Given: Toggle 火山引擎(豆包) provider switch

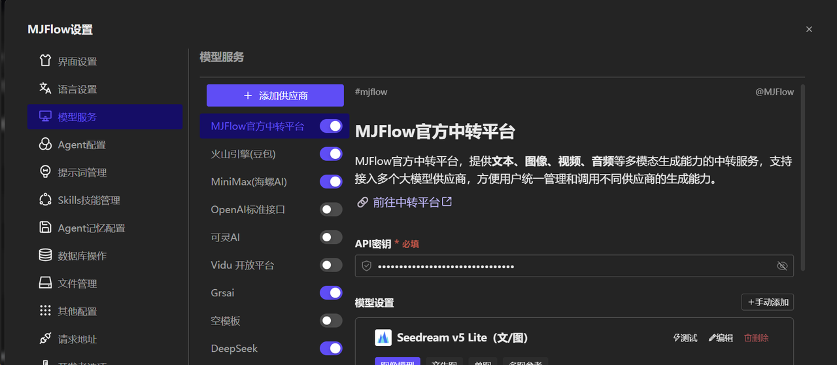Looking at the screenshot, I should (x=331, y=154).
